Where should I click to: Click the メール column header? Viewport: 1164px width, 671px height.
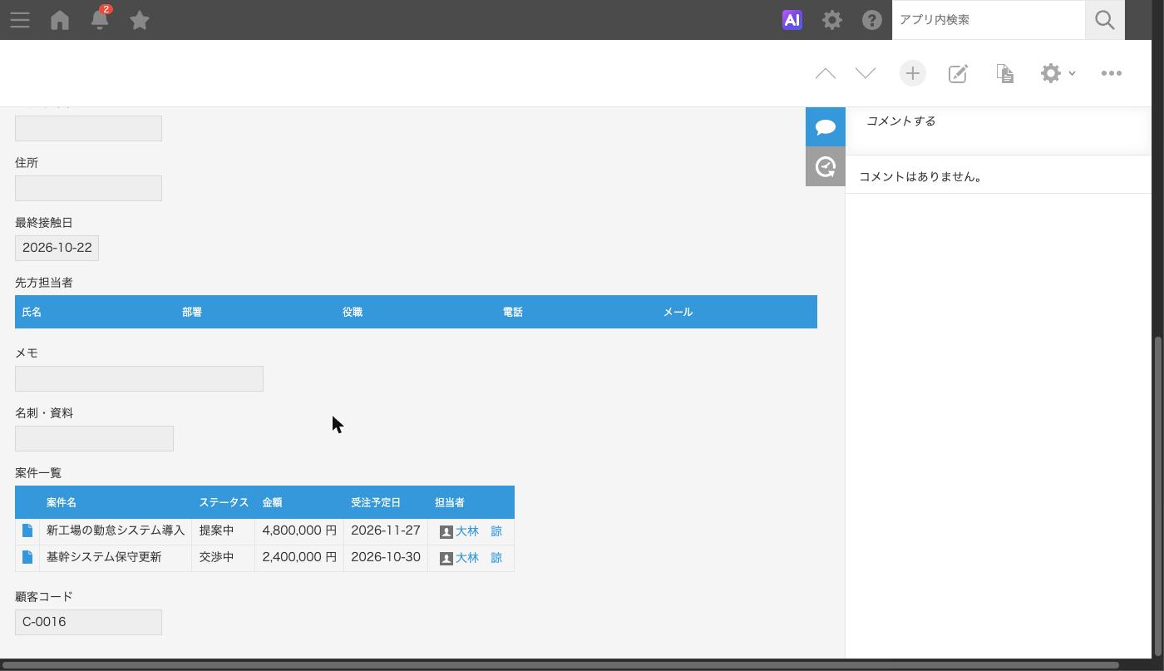pyautogui.click(x=737, y=312)
